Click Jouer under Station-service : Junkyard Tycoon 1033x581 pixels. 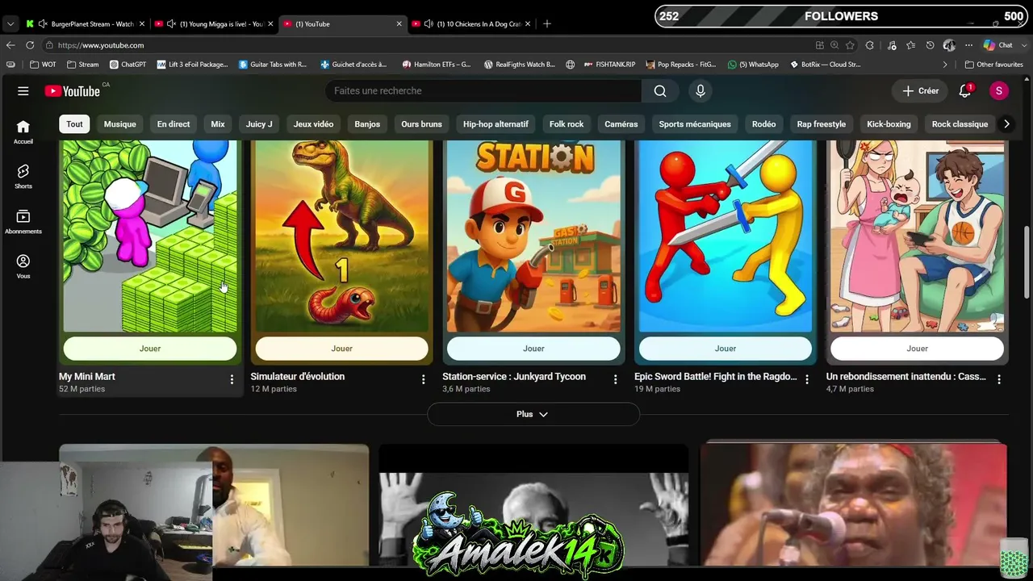tap(533, 349)
